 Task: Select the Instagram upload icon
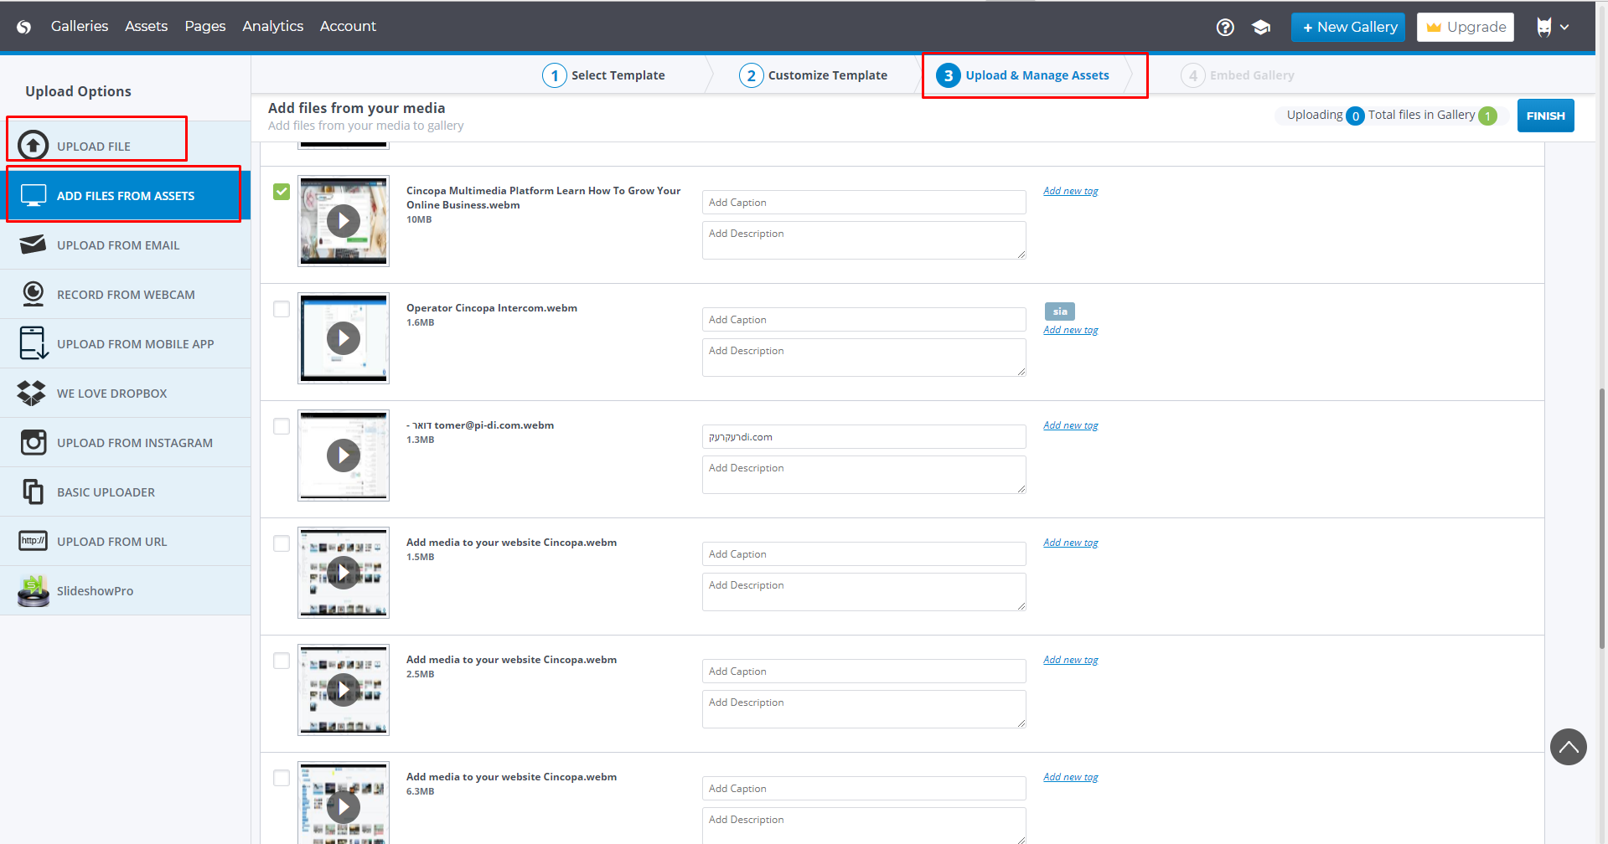(x=33, y=442)
